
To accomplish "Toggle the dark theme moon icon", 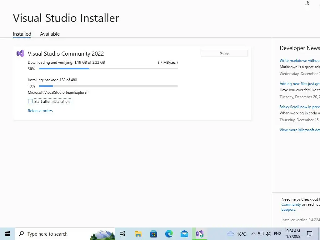I will click(x=307, y=3).
